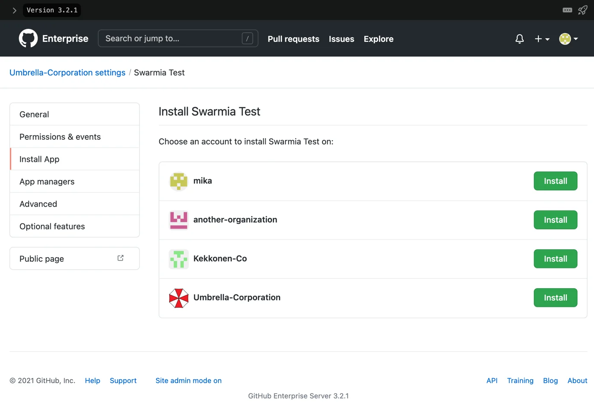Click the ellipsis icon in top bar
The height and width of the screenshot is (419, 594).
(567, 10)
